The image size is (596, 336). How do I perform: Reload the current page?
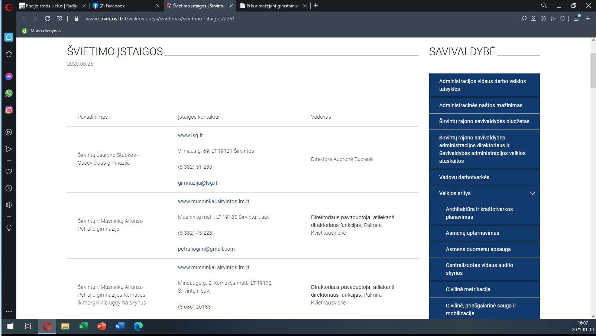click(x=47, y=19)
